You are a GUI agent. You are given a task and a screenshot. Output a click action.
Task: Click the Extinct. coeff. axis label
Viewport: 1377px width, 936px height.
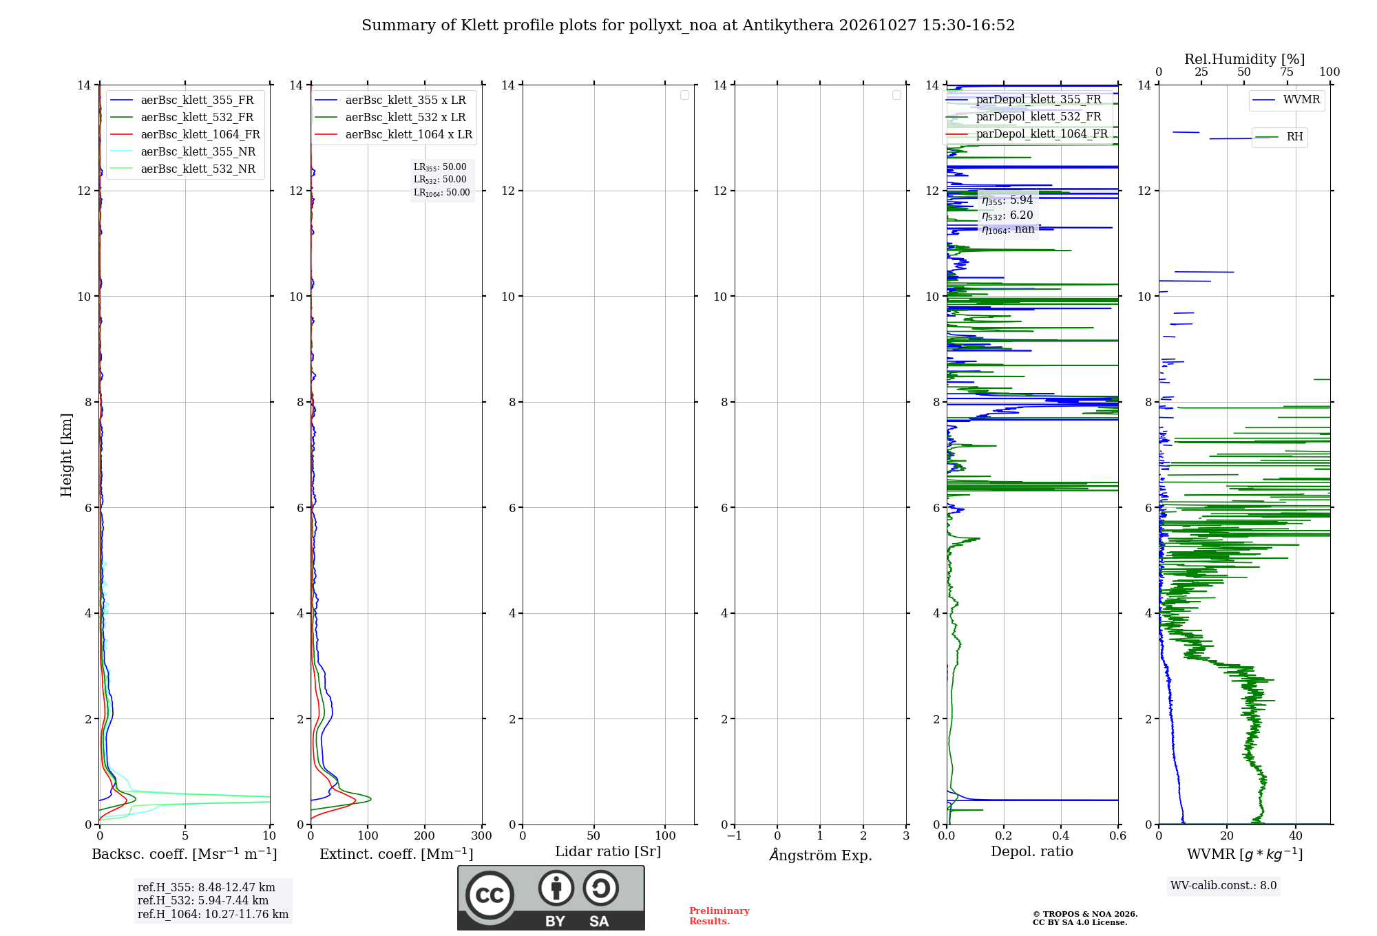[397, 854]
